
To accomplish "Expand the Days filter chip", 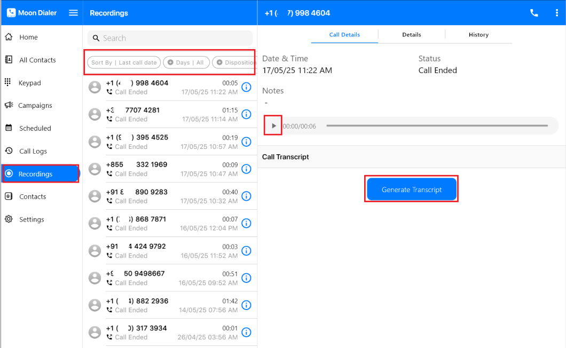I will [186, 62].
